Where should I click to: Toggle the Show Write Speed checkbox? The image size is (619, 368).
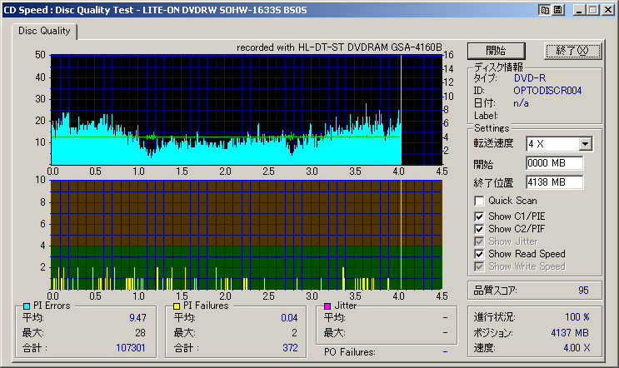point(479,266)
